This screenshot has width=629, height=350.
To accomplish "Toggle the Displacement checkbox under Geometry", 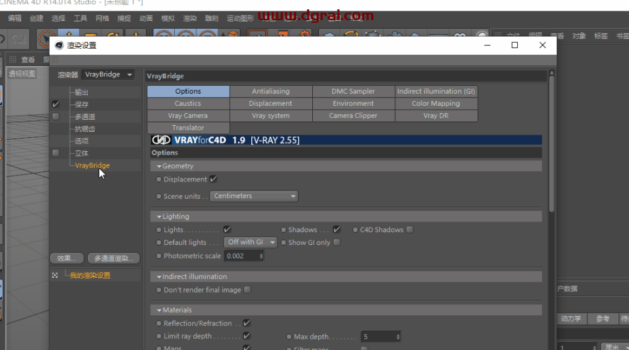I will (x=214, y=179).
